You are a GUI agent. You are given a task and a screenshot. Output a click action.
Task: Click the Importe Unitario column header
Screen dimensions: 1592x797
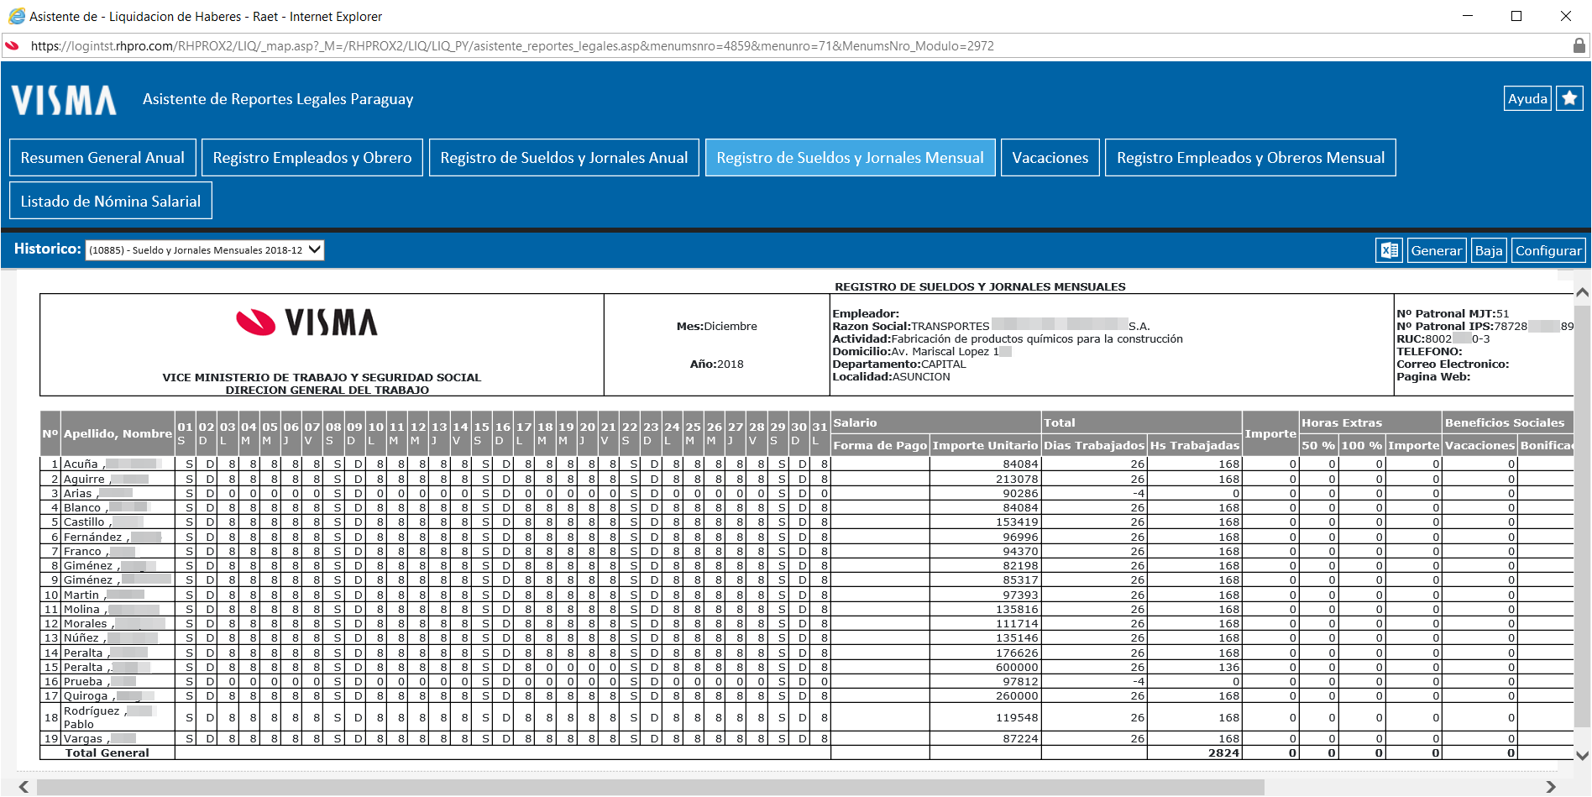[985, 445]
